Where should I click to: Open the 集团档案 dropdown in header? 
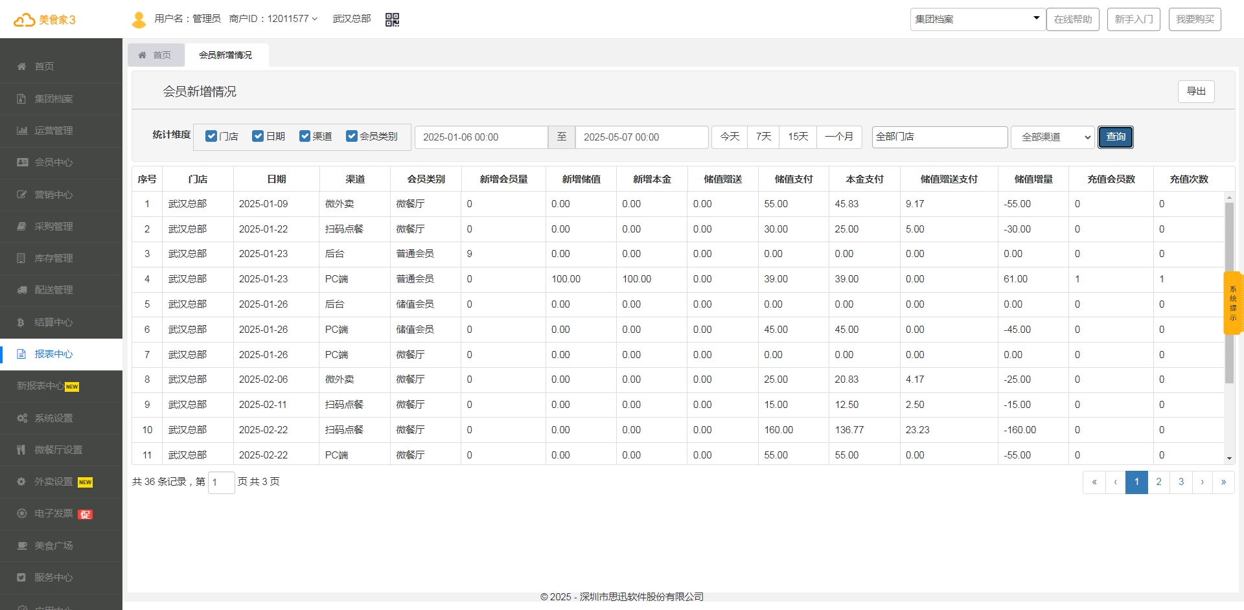(978, 19)
